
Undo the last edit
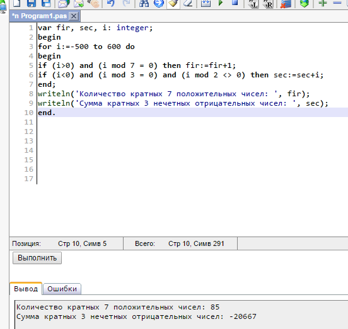[111, 3]
